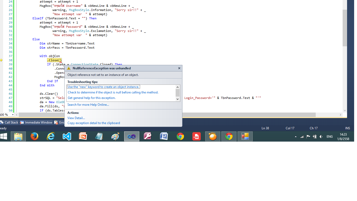Click 'Col 17' in the status bar

click(290, 128)
